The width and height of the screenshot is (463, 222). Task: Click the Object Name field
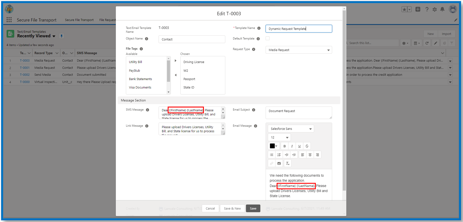click(x=192, y=39)
